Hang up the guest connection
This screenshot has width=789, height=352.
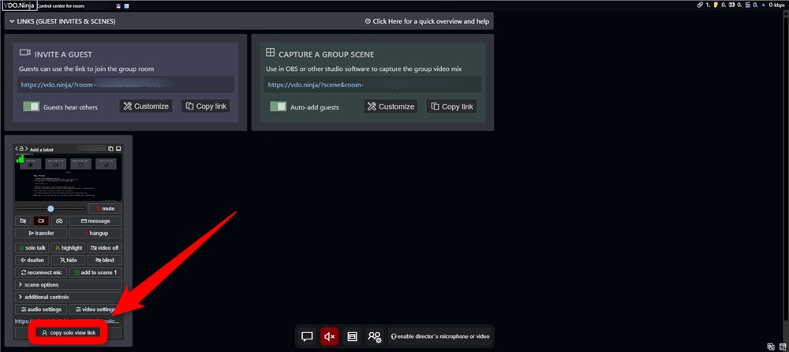(x=95, y=233)
